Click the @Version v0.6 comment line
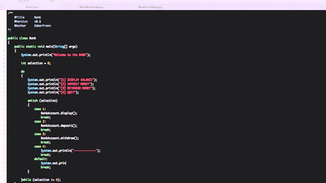326x183 pixels. click(x=28, y=21)
